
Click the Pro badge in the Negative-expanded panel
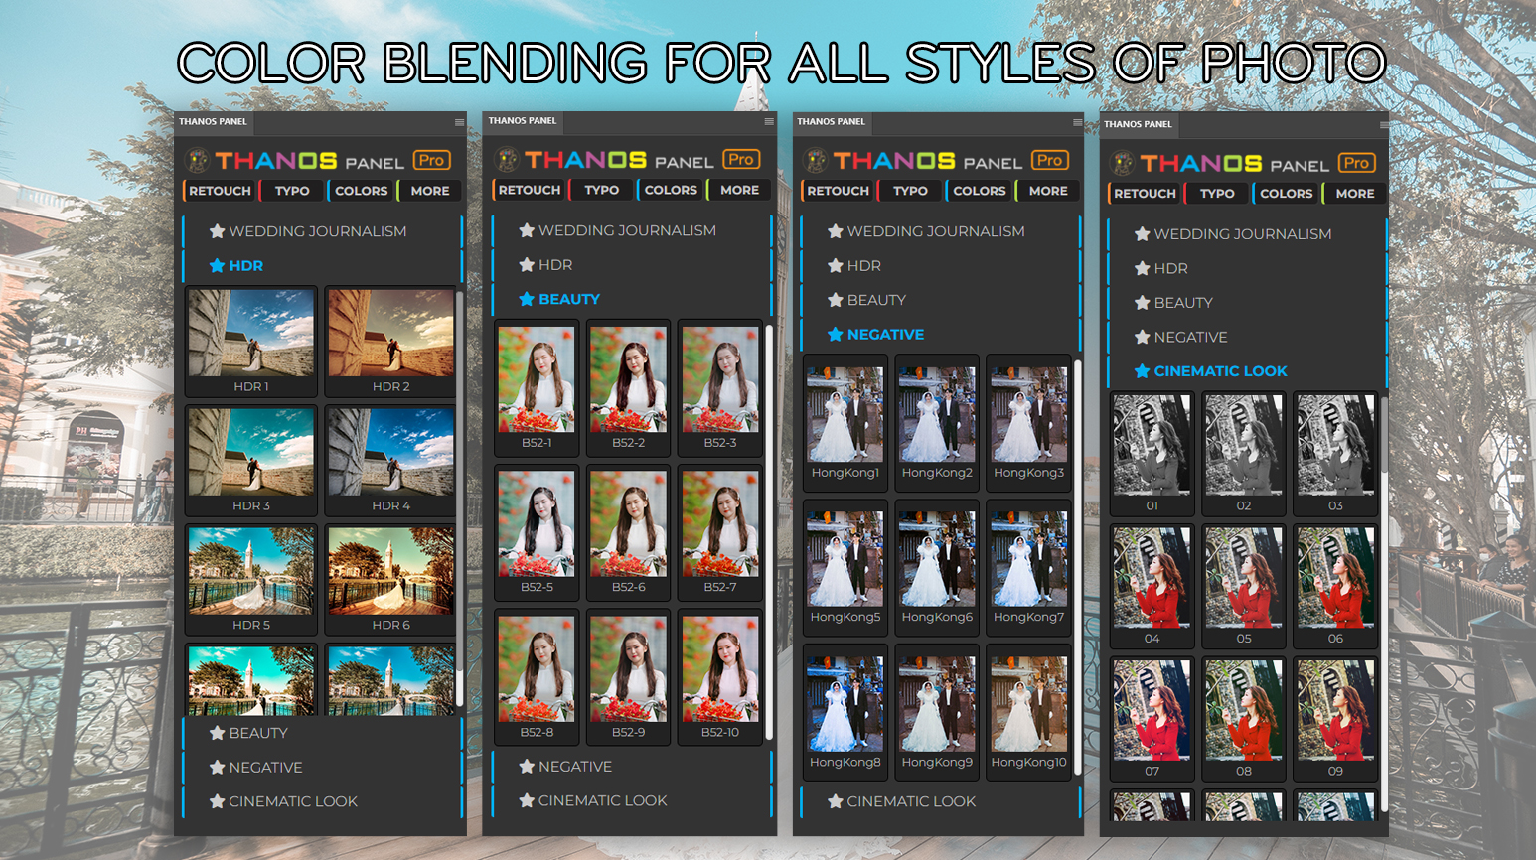pyautogui.click(x=1050, y=160)
